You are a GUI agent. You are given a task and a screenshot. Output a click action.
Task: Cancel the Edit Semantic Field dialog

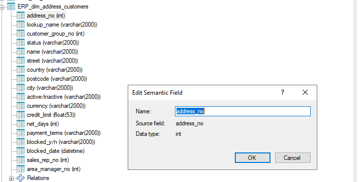(293, 158)
